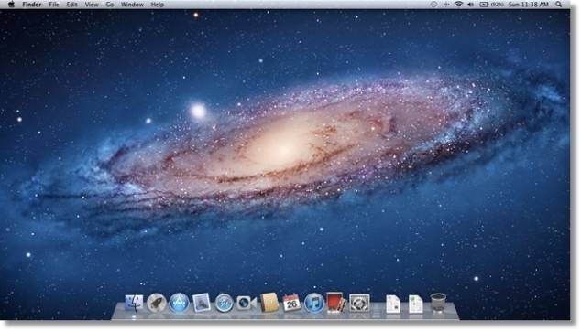The image size is (581, 331).
Task: Open the Window menu
Action: click(x=132, y=5)
